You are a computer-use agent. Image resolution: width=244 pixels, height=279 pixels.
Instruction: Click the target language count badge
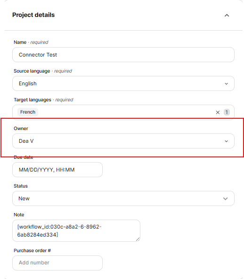tap(227, 112)
